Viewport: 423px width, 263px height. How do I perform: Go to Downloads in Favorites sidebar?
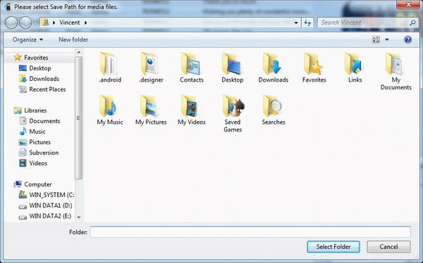(39, 79)
